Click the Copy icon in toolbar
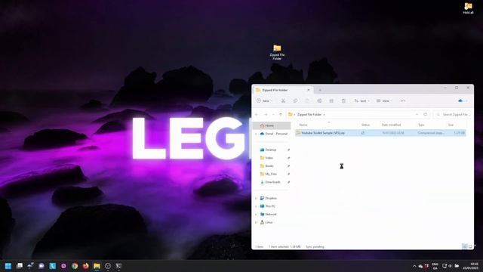 [x=295, y=100]
